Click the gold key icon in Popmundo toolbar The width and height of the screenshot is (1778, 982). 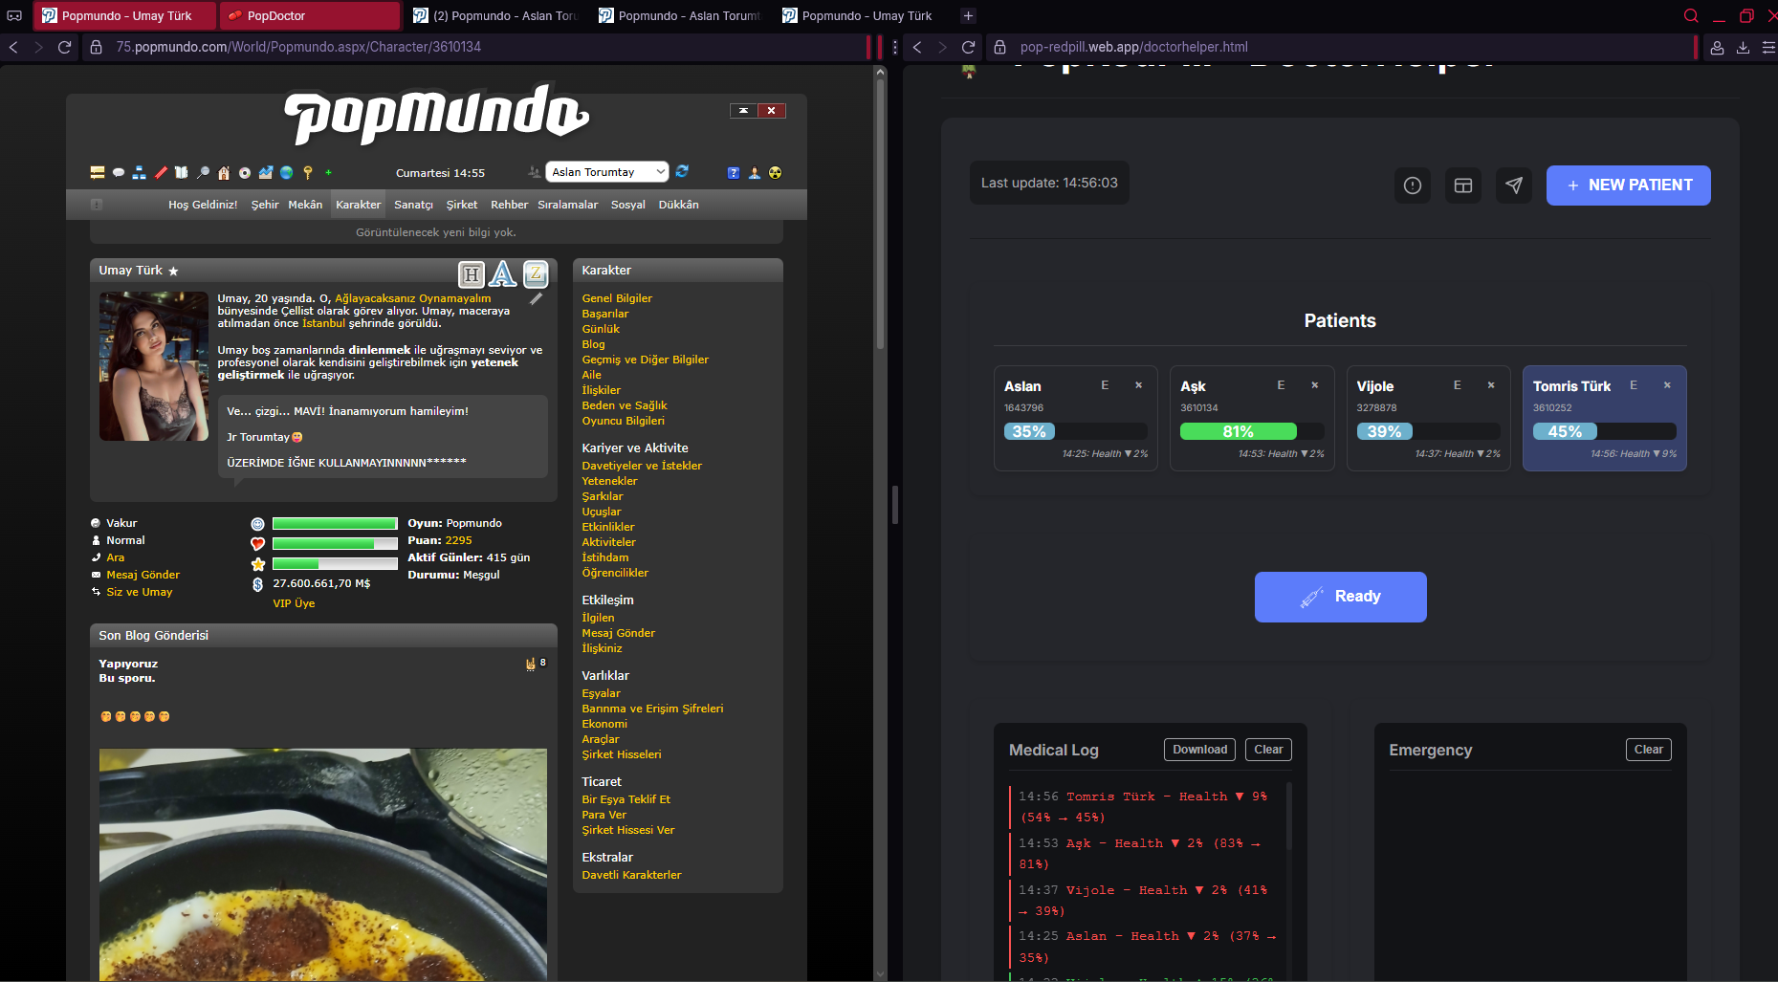coord(308,173)
